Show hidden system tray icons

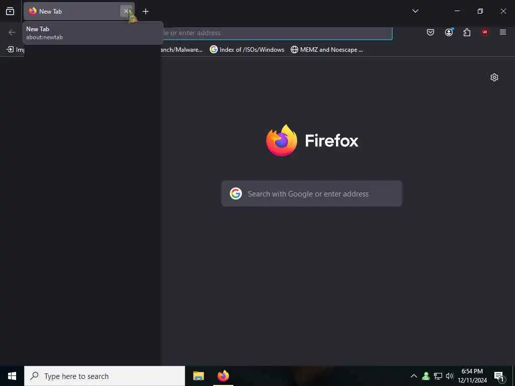(414, 376)
